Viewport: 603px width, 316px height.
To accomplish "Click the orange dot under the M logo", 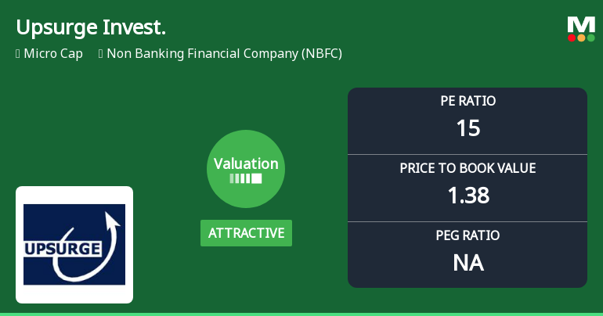I will [x=581, y=38].
